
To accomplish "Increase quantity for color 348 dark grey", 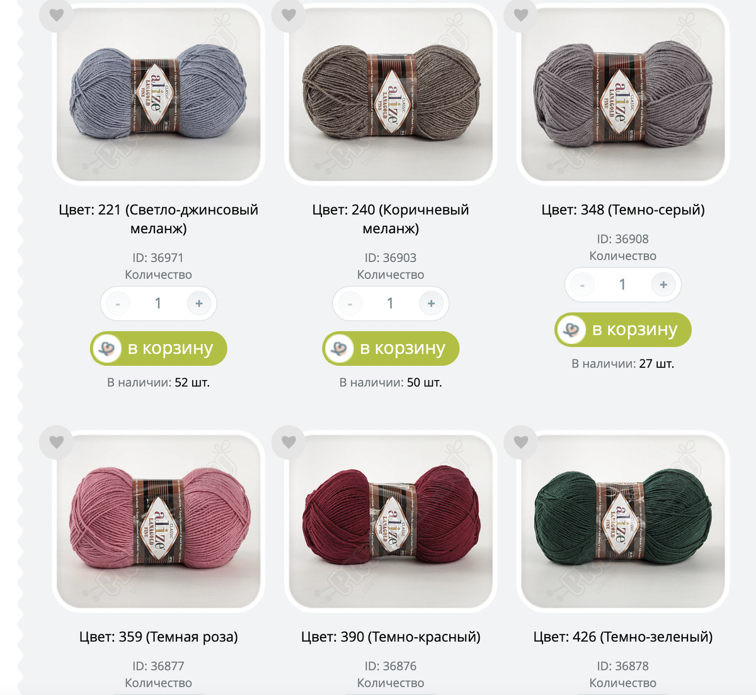I will tap(663, 285).
